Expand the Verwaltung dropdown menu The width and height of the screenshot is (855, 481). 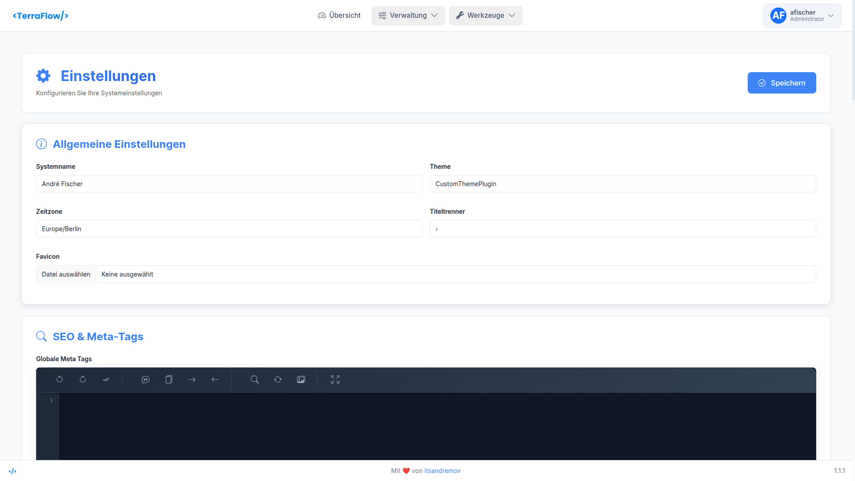point(408,16)
